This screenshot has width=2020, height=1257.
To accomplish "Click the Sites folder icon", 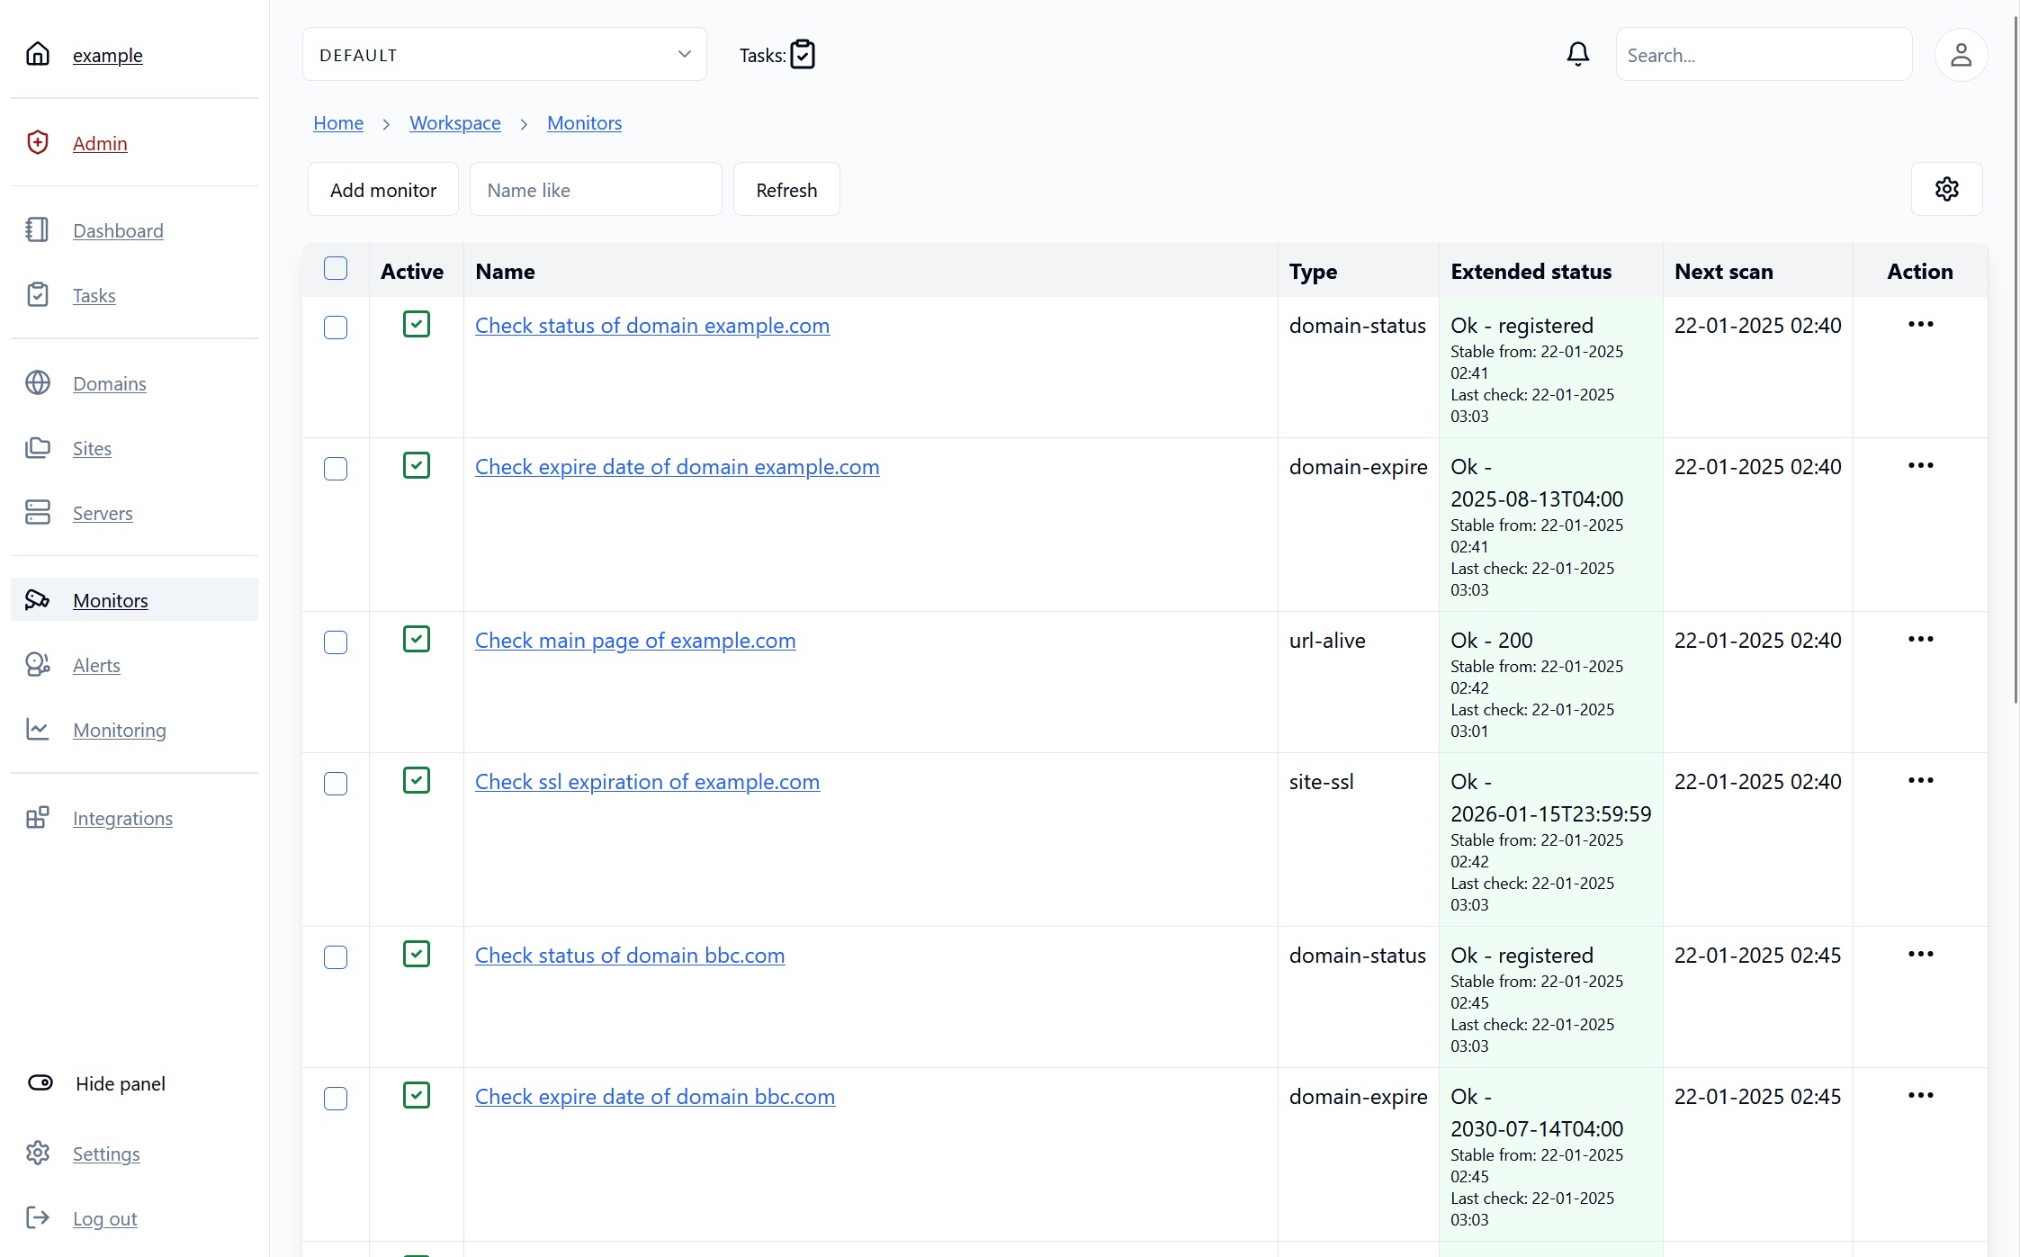I will [38, 447].
